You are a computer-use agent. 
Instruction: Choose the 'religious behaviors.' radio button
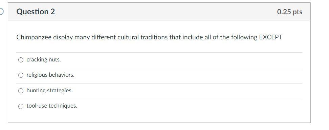[x=21, y=75]
